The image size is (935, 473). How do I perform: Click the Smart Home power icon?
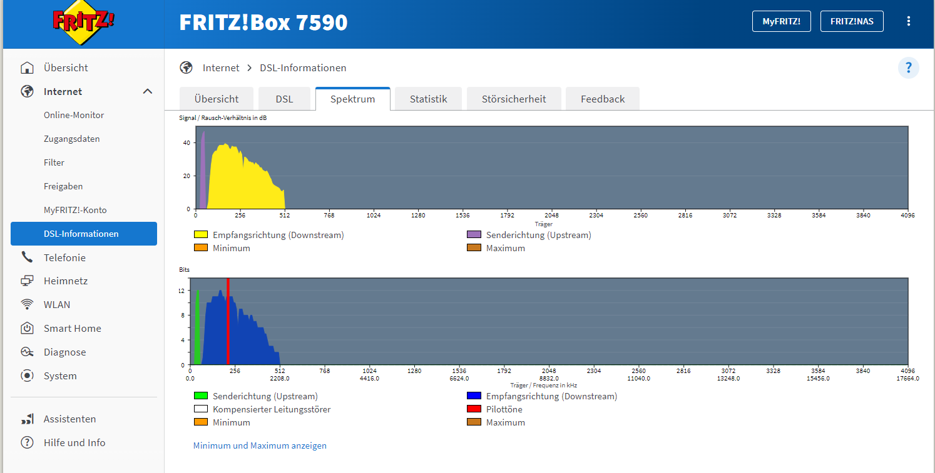[27, 328]
